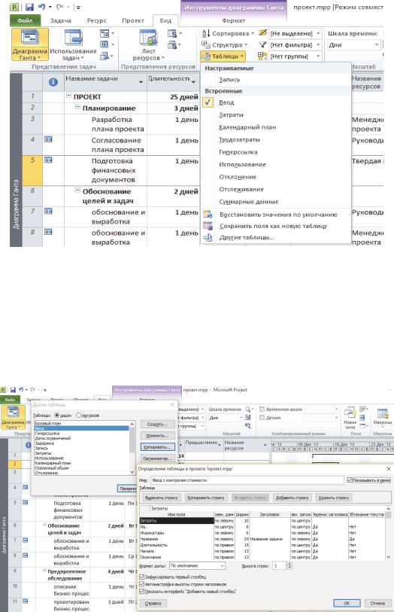394x612 pixels.
Task: Click the zoom magnifier icon in lower ribbon
Action: 248,409
